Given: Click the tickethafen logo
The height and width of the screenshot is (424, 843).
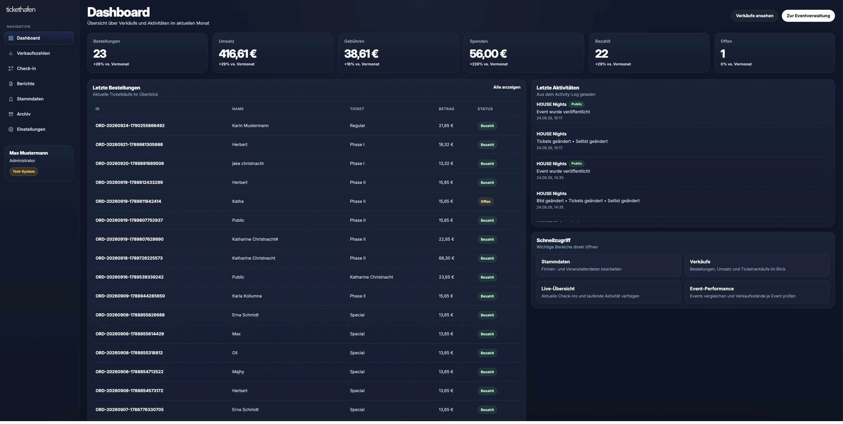Looking at the screenshot, I should [21, 9].
